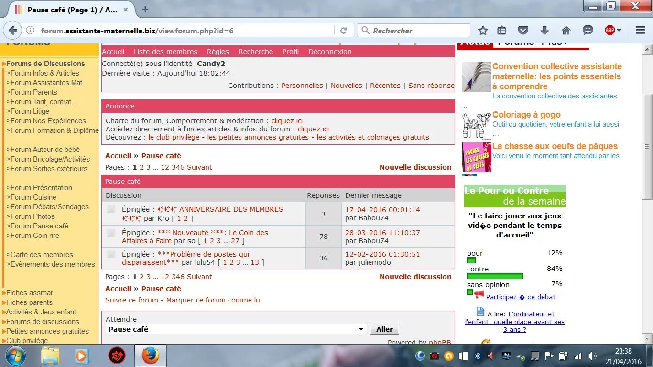Click the URL address bar
653x367 pixels.
click(186, 31)
